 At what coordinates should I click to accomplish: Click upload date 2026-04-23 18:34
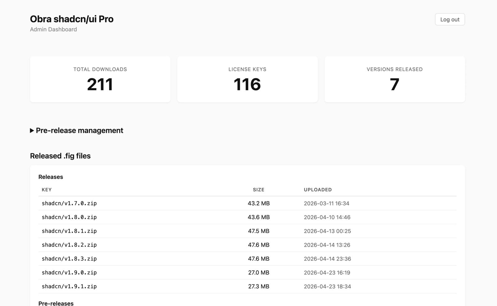[327, 286]
